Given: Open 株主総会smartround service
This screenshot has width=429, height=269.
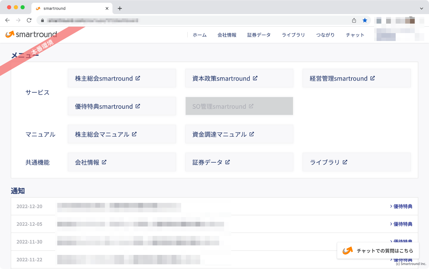Looking at the screenshot, I should (x=122, y=78).
